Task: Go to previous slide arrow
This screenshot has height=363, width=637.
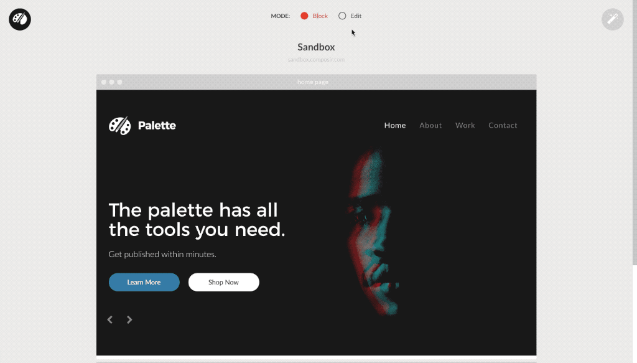Action: coord(109,320)
